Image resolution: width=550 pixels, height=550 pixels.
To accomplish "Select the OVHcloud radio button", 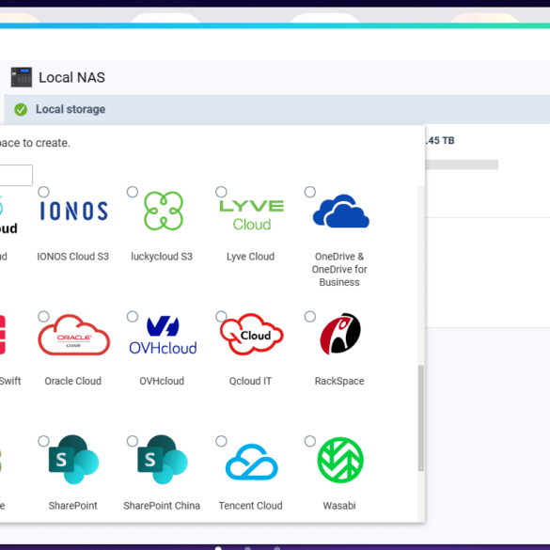I will (x=133, y=317).
